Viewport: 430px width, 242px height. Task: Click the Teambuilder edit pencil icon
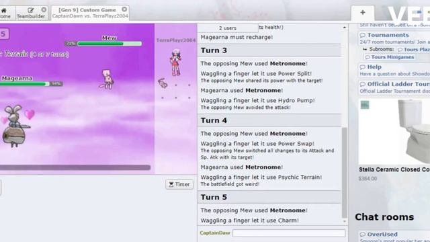click(x=31, y=10)
